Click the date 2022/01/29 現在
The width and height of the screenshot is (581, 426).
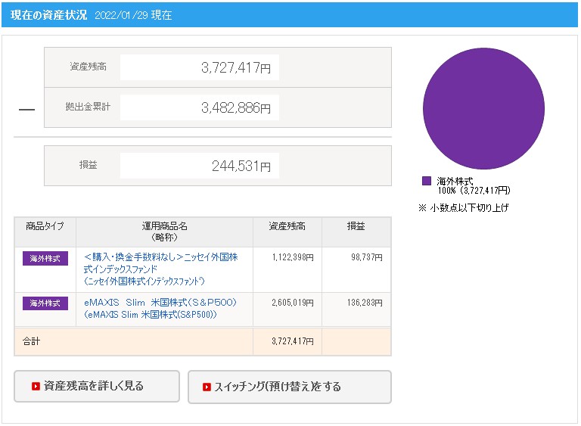click(133, 15)
